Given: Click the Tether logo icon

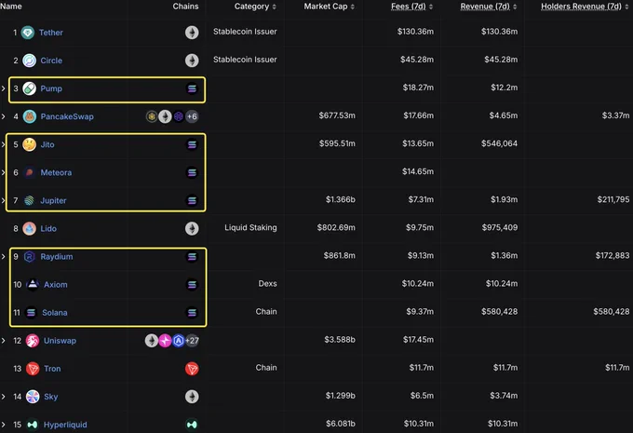Looking at the screenshot, I should click(28, 33).
